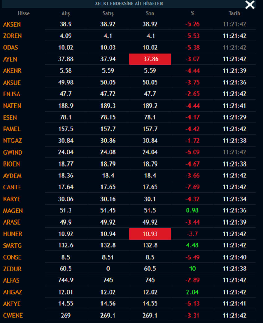Select the SMRTG stock symbol
263x323 pixels.
coord(12,246)
